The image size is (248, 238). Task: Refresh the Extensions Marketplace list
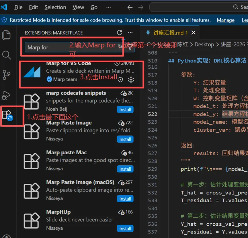coord(120,32)
